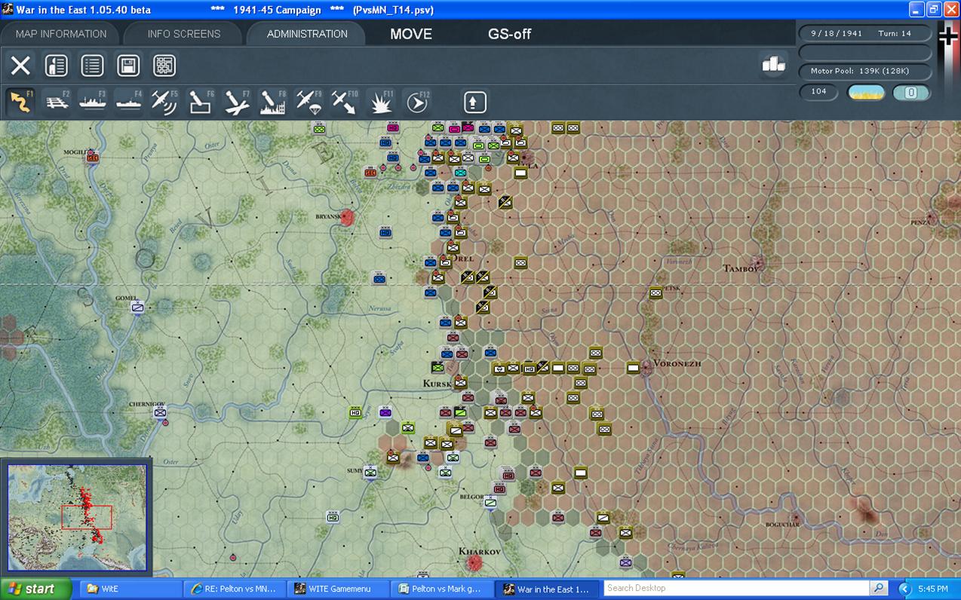Select the unit counter at Chernigov
The height and width of the screenshot is (600, 961).
tap(160, 412)
